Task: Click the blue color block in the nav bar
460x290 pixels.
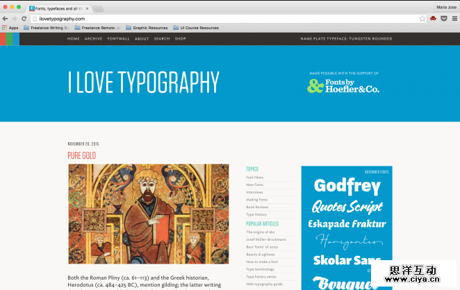Action: [x=16, y=39]
